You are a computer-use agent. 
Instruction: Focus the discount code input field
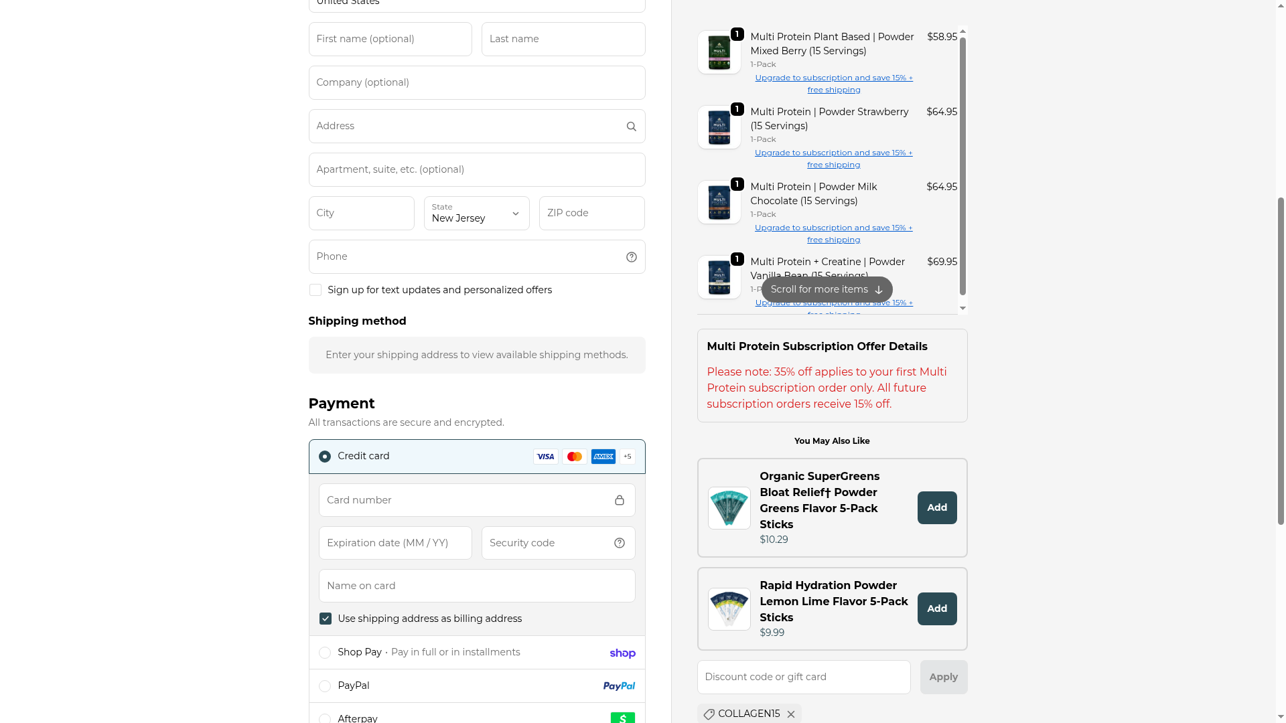point(803,677)
